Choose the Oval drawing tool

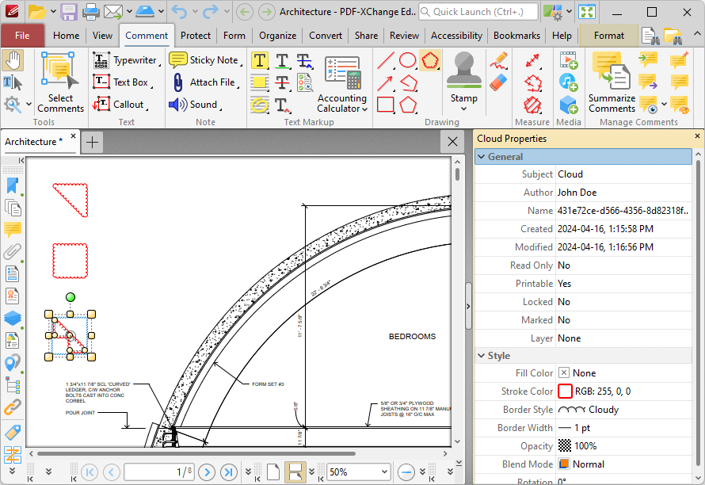[x=408, y=60]
